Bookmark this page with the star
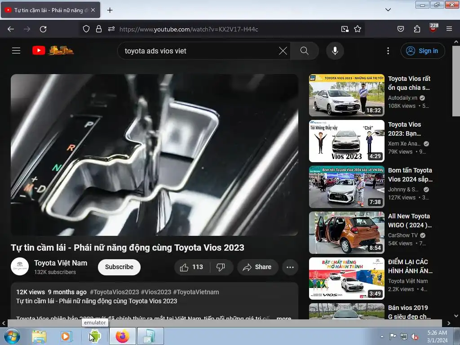460x345 pixels. tap(357, 29)
